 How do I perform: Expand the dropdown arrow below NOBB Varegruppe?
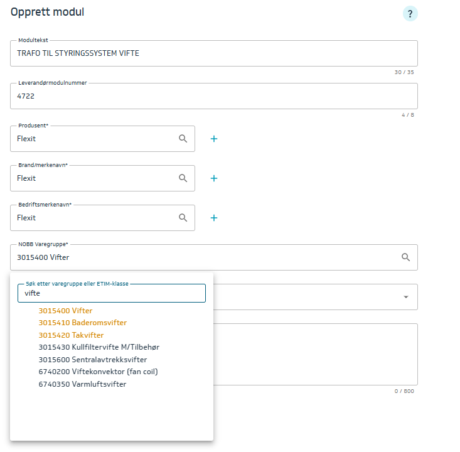click(405, 297)
